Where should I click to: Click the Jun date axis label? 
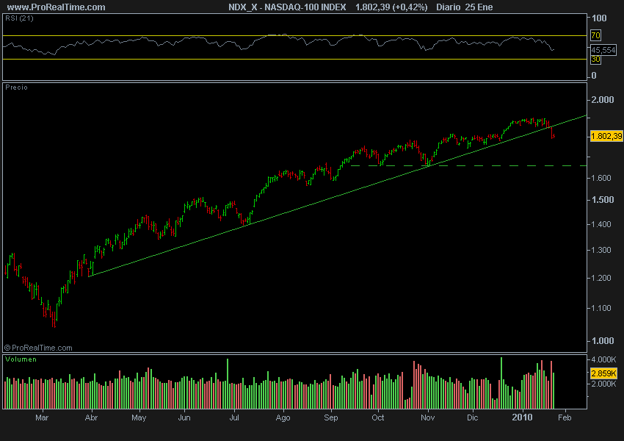click(x=184, y=417)
